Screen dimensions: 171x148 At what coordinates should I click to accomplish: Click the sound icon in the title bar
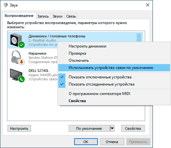tap(5, 5)
